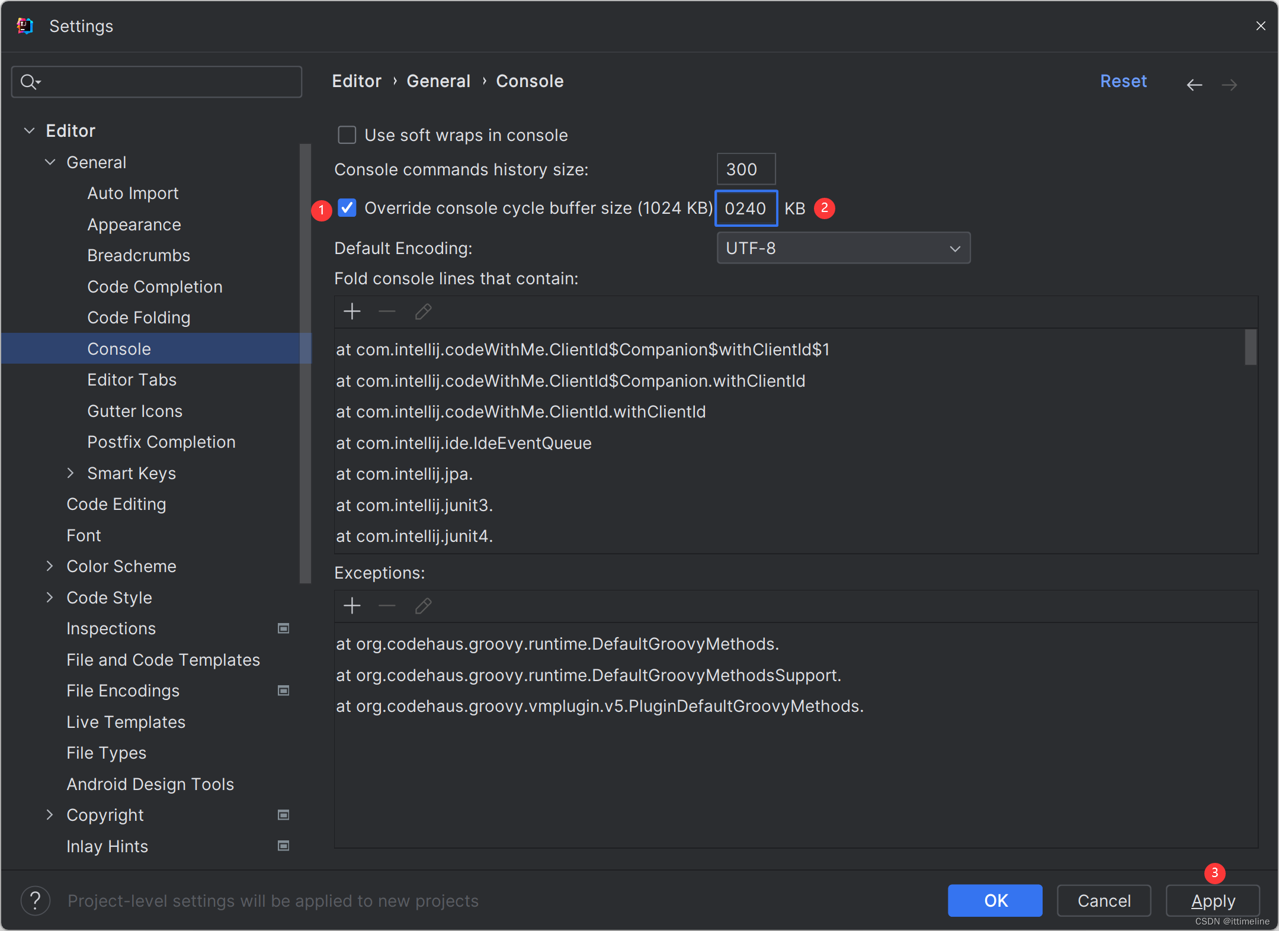Click the Reset button to restore defaults
Screen dimensions: 1279x931
point(1123,81)
